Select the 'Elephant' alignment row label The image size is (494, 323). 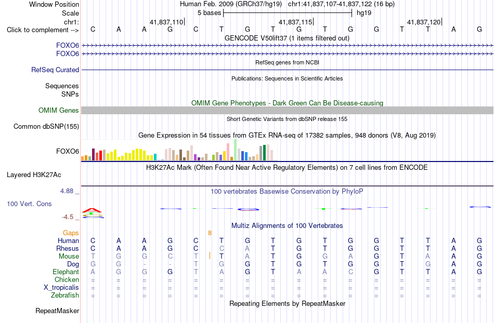[66, 272]
